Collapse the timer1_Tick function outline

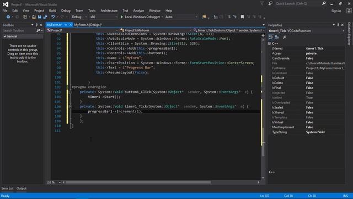click(70, 107)
